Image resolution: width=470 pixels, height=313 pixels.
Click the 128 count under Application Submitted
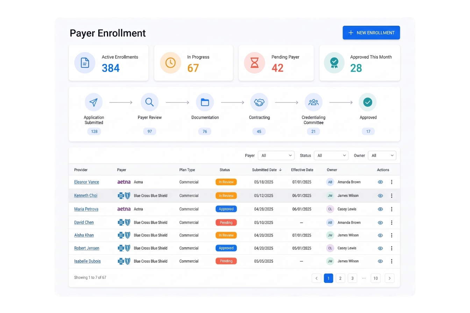[x=94, y=132]
